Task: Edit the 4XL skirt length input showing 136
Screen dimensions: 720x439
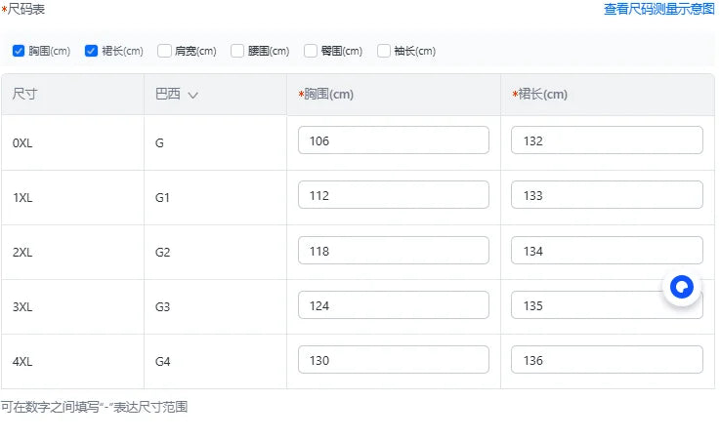Action: pyautogui.click(x=606, y=360)
